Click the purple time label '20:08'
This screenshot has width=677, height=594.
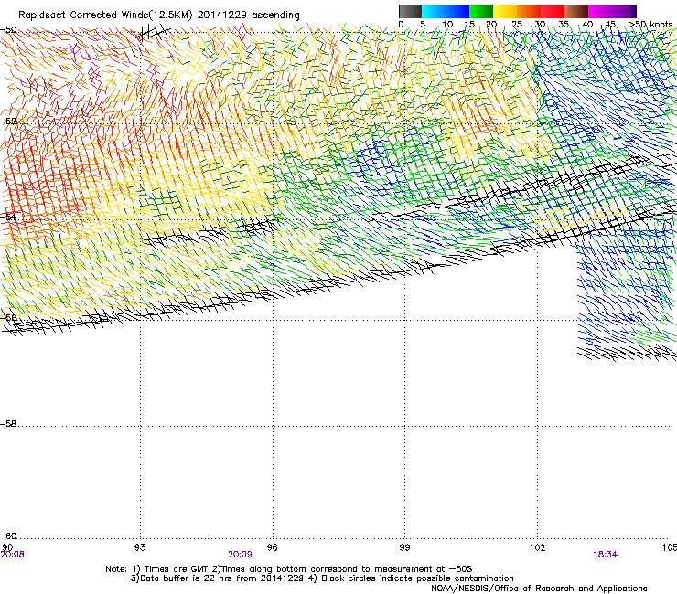coord(12,555)
